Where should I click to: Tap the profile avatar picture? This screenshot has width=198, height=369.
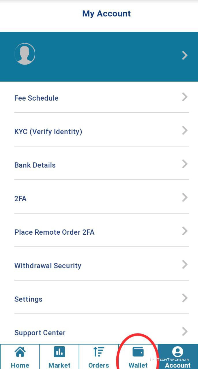[x=25, y=54]
